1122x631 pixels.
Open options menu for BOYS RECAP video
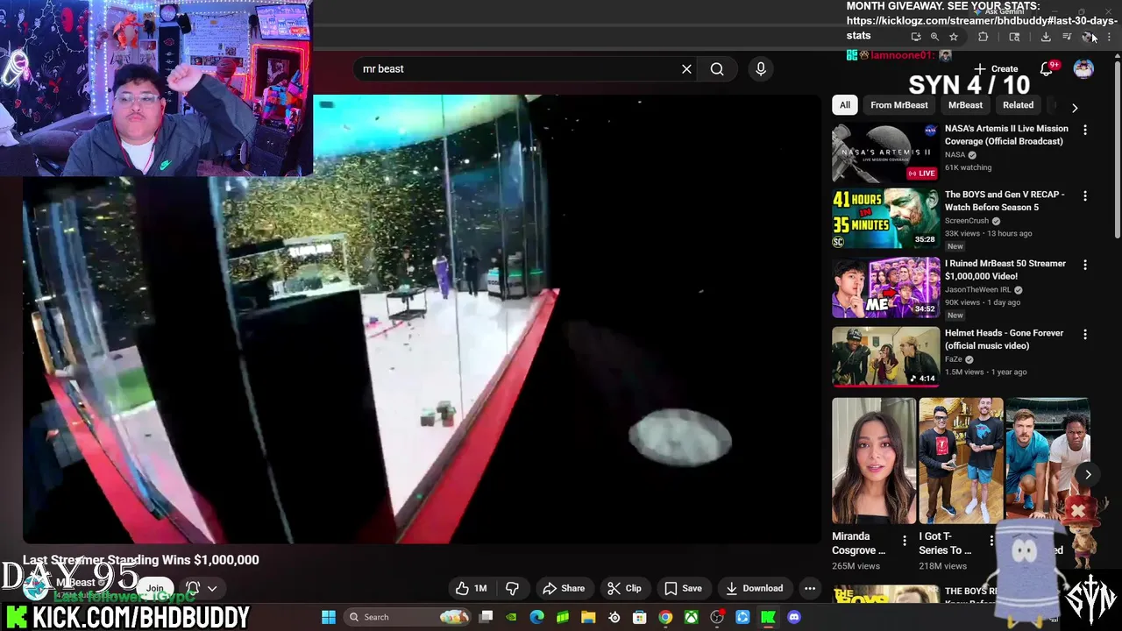[x=1085, y=196]
